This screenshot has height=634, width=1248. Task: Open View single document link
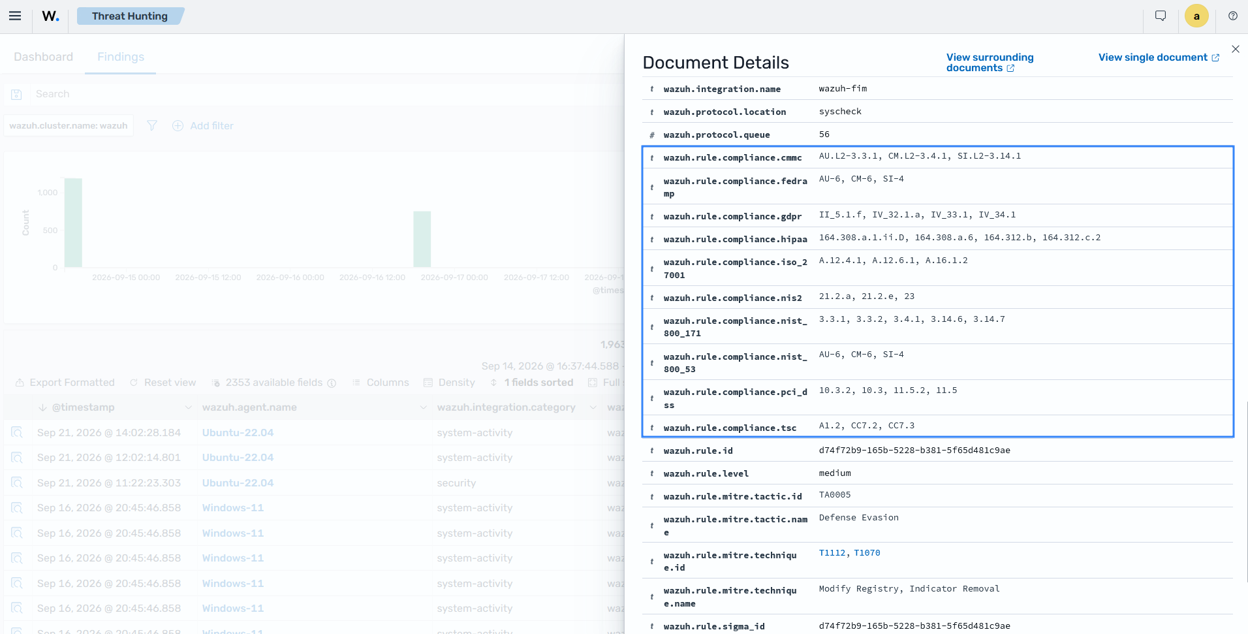tap(1159, 57)
